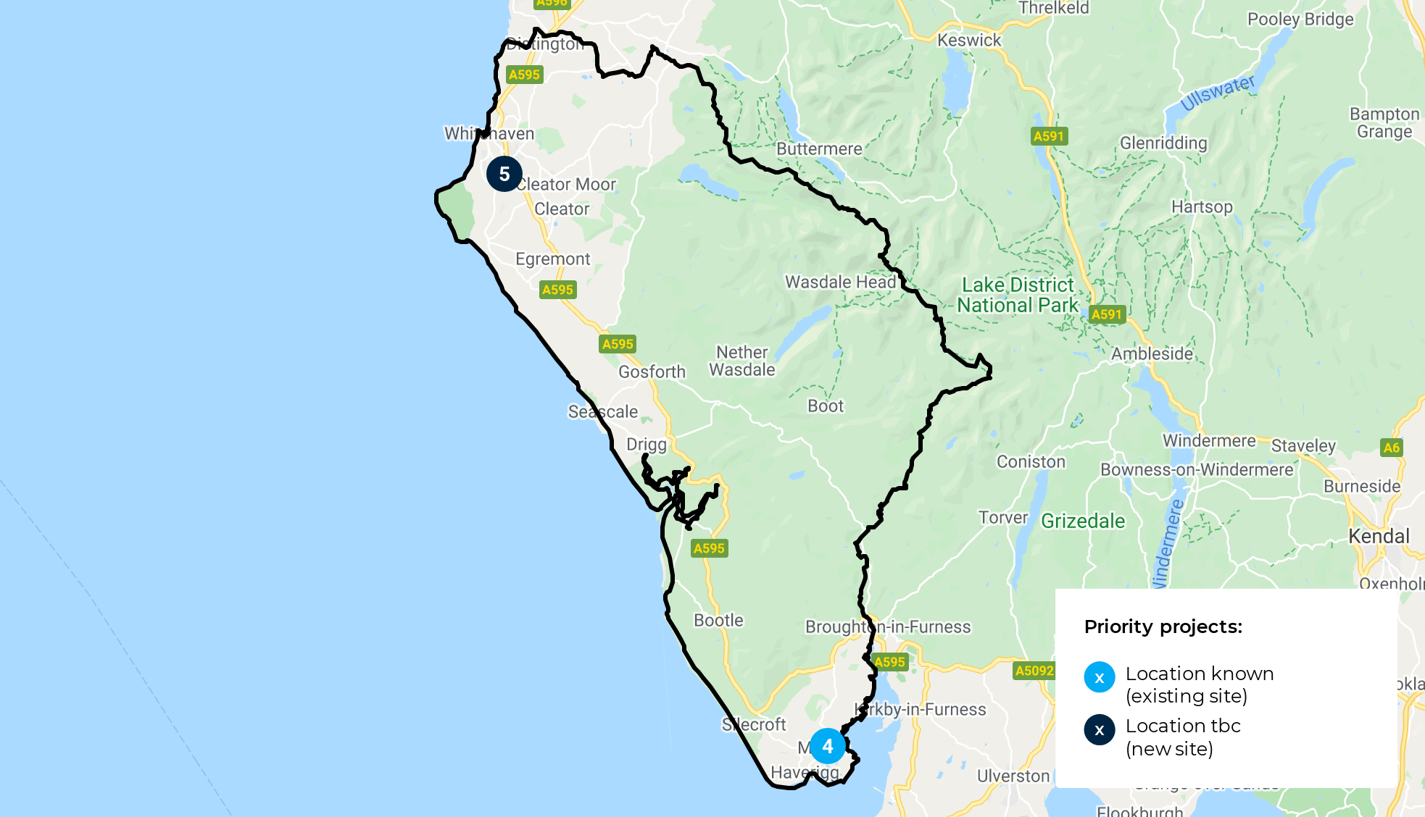Click the Ulverston town label
The width and height of the screenshot is (1425, 817).
point(1013,776)
